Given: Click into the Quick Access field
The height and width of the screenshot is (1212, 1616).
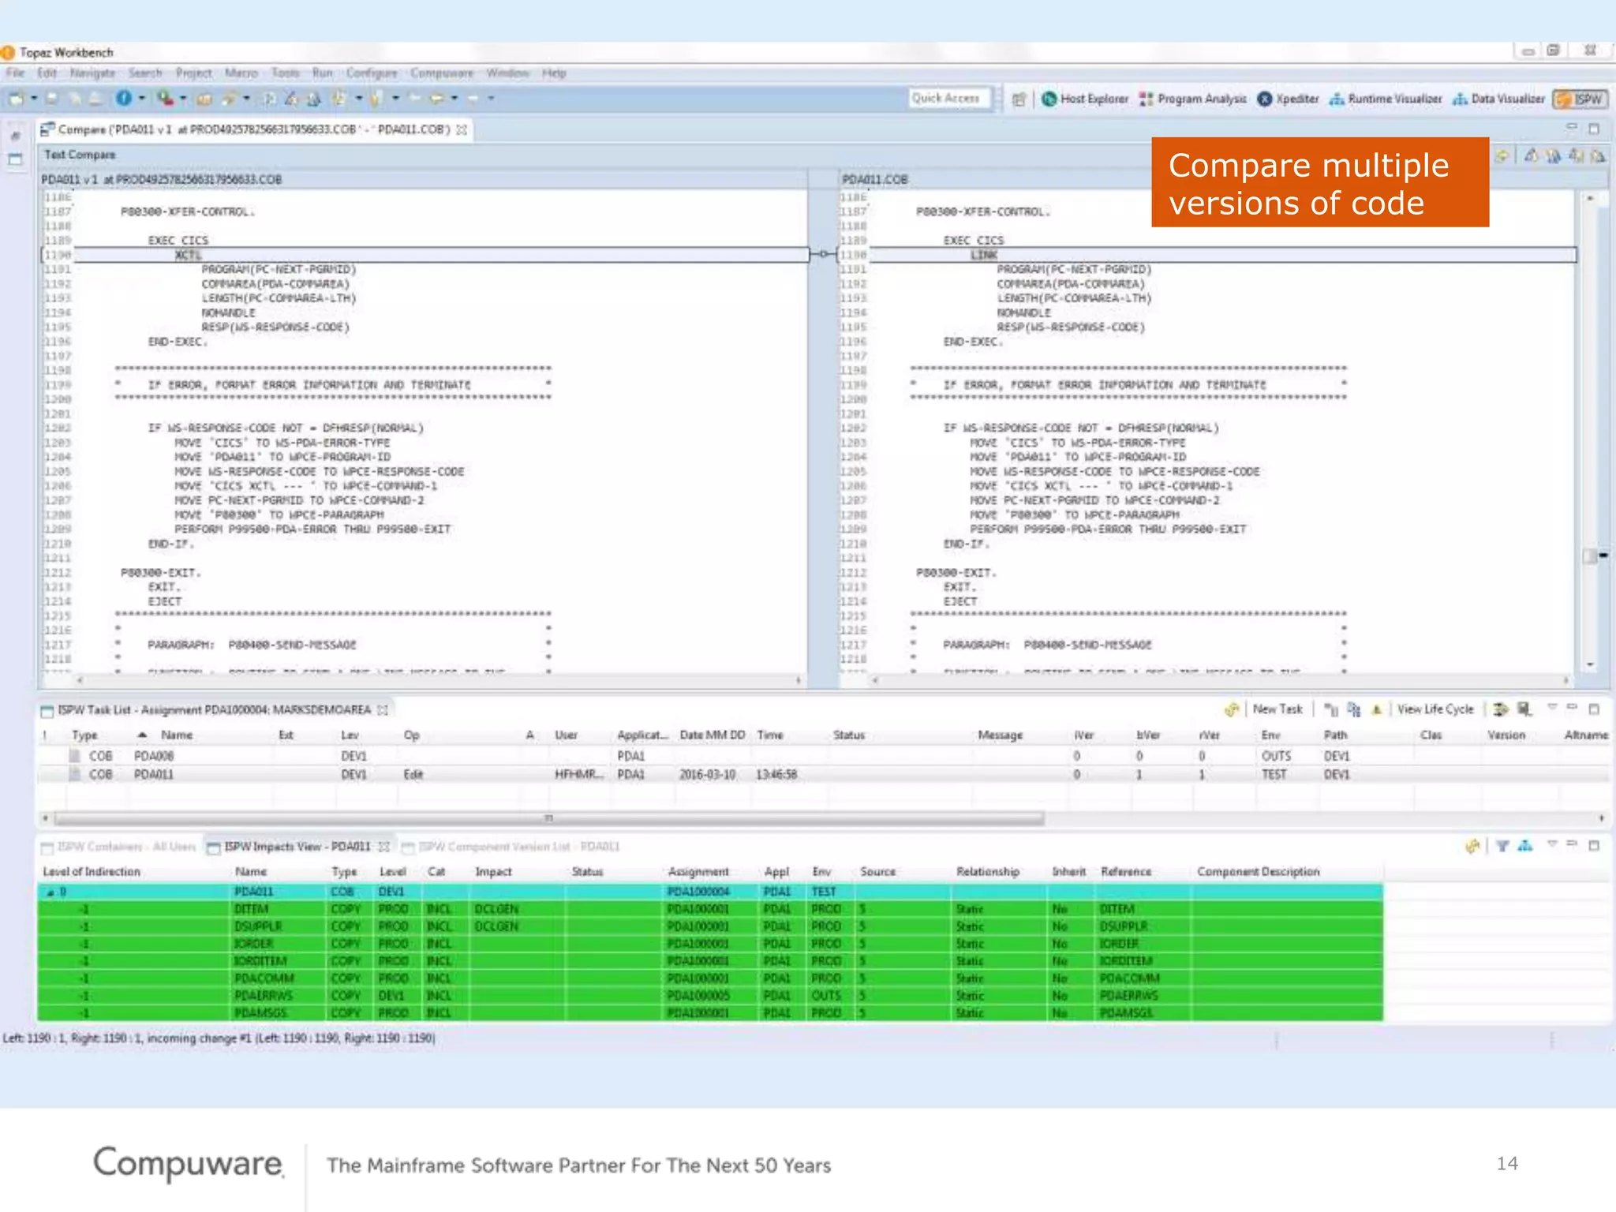Looking at the screenshot, I should tap(950, 99).
